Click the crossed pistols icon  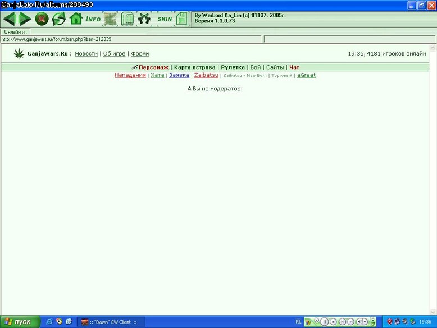coord(144,19)
